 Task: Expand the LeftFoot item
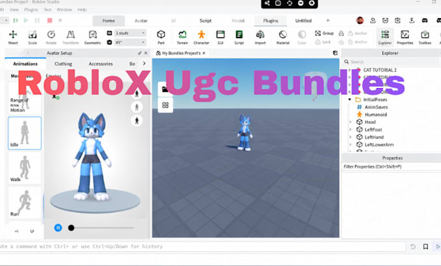[350, 129]
